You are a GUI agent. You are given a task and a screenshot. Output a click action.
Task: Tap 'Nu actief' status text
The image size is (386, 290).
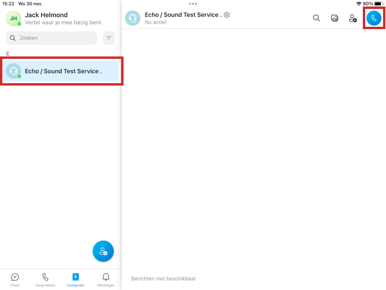pos(156,22)
